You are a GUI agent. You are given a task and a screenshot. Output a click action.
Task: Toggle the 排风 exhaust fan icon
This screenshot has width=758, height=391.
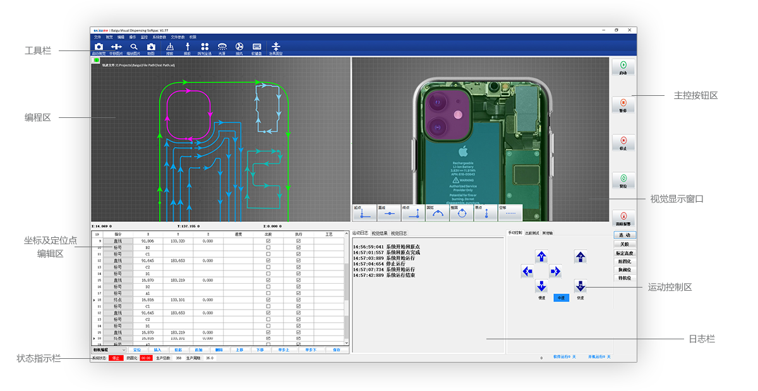tap(239, 47)
